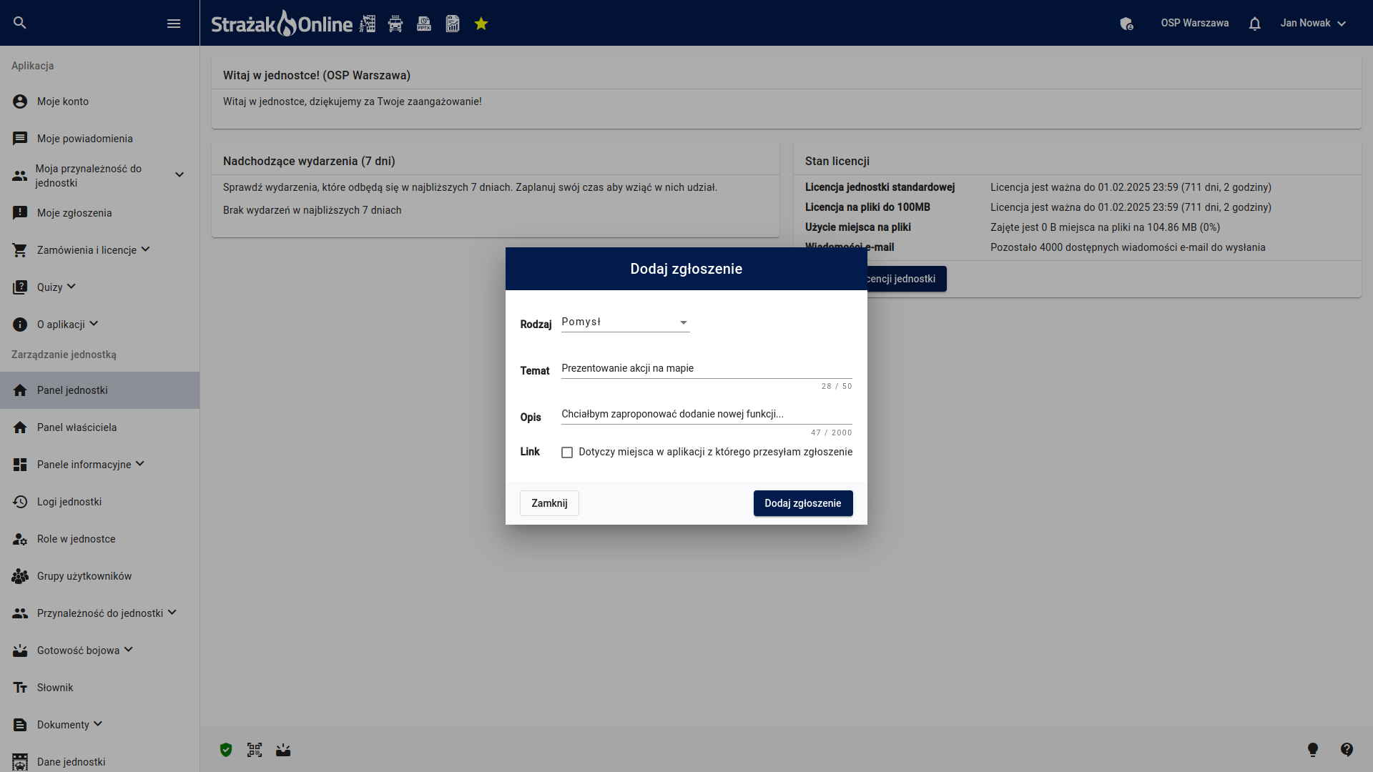Go to 'Logi jednostki' menu item
Screen dimensions: 1373x772
[69, 502]
